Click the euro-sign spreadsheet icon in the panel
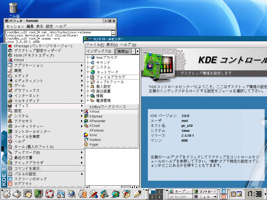Image resolution: width=267 pixels, height=200 pixels. (x=104, y=194)
